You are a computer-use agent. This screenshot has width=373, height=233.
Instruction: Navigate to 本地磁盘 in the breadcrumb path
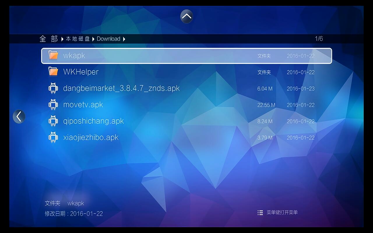[x=78, y=39]
